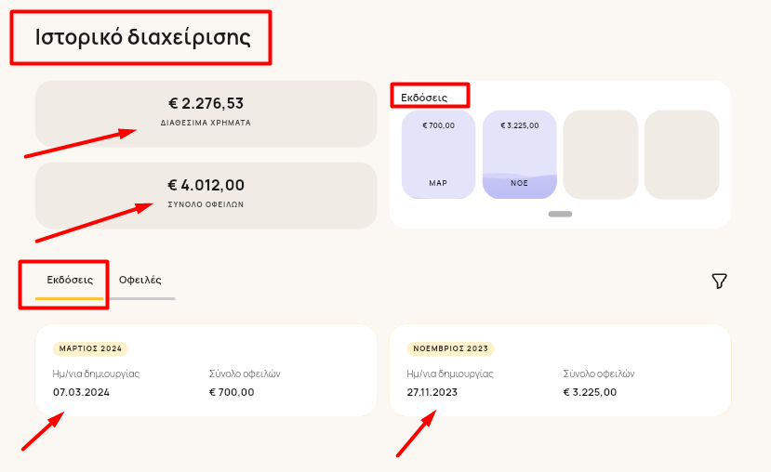771x472 pixels.
Task: Click the Εκδόσεις heading in carousel panel
Action: click(424, 98)
